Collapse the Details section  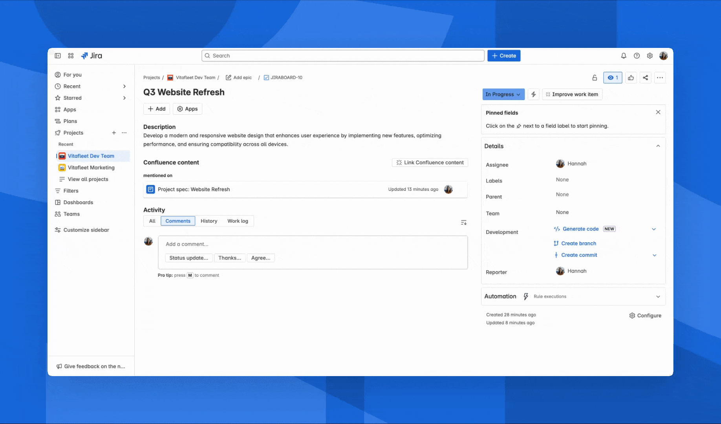pos(658,146)
